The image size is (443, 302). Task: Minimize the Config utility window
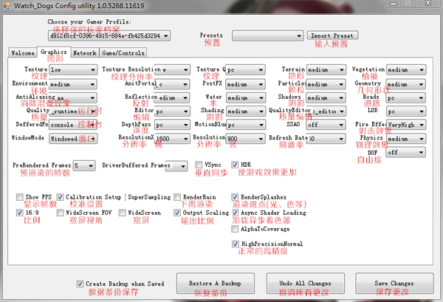click(393, 4)
